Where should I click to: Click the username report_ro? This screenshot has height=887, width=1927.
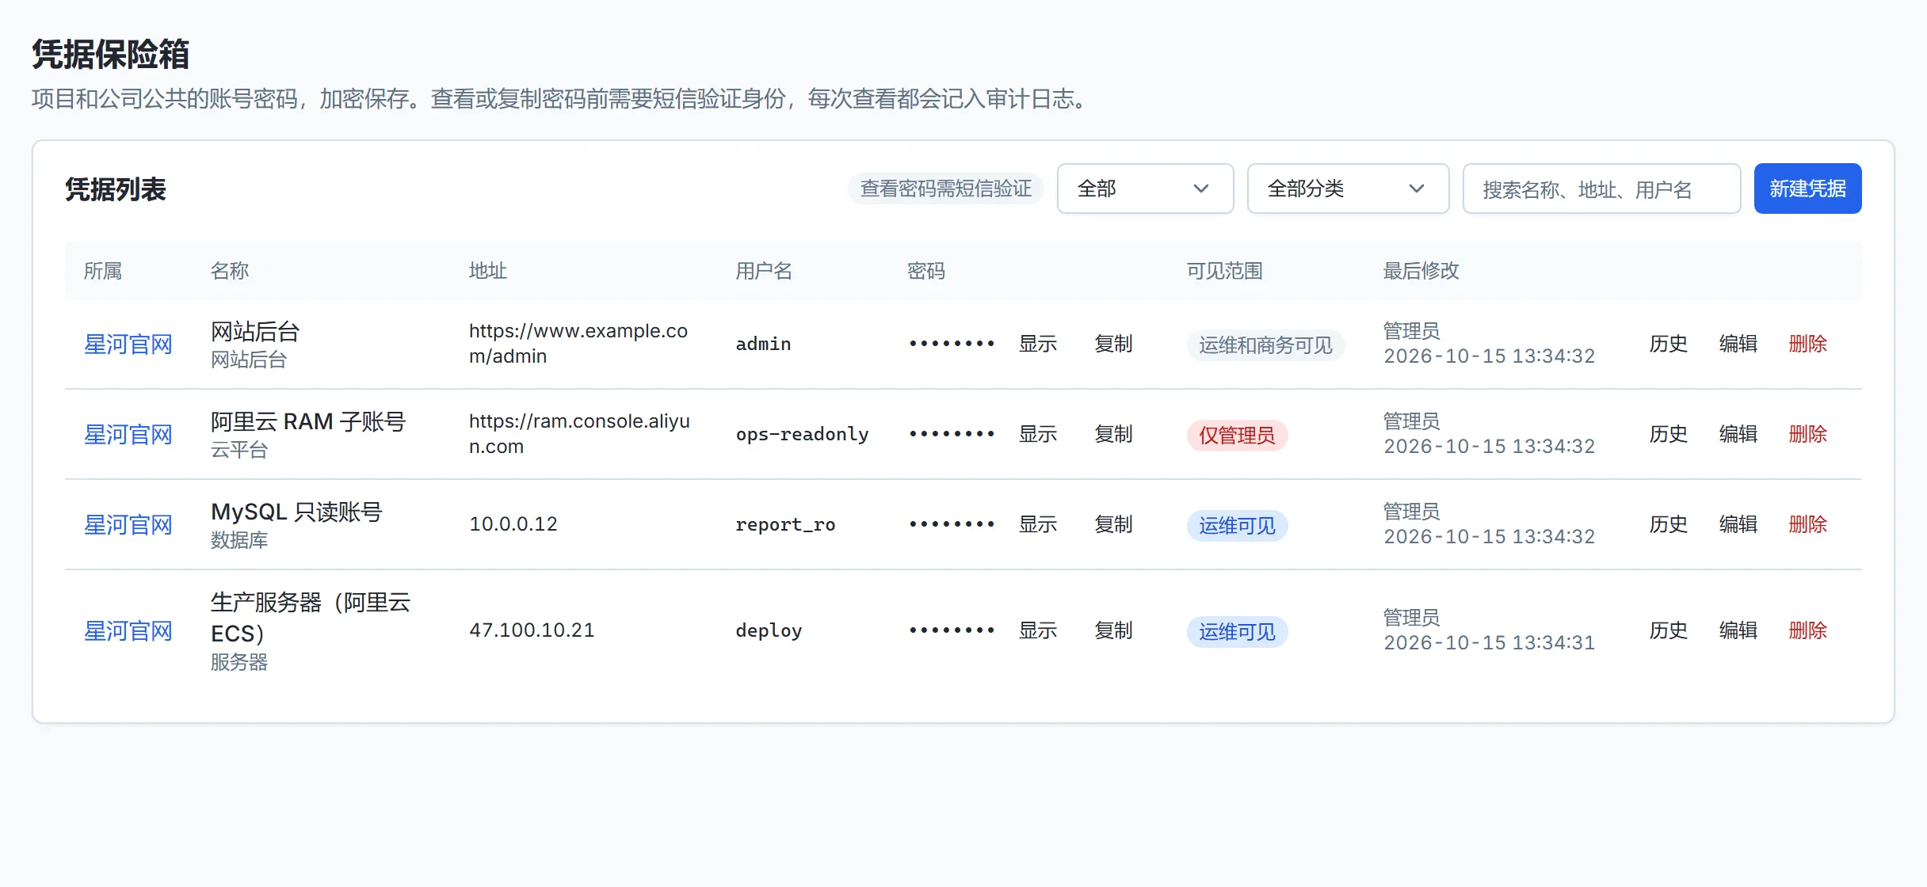coord(785,524)
